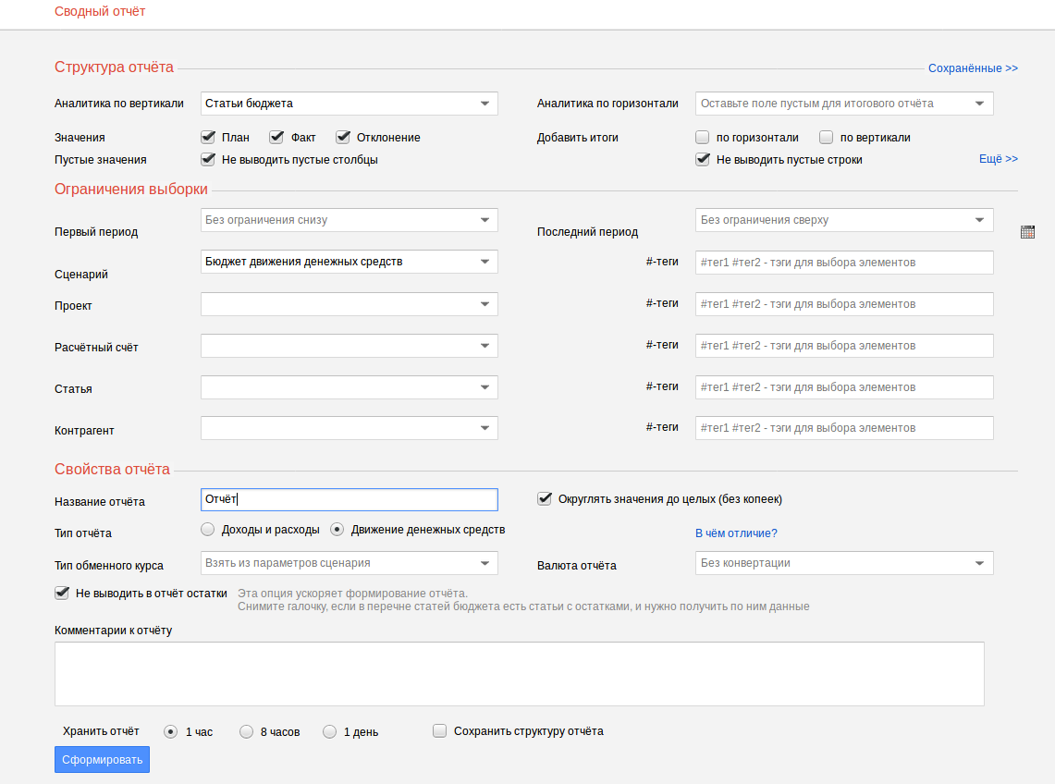Screen dimensions: 1055x784
Task: Select 1 день storage option
Action: [330, 731]
